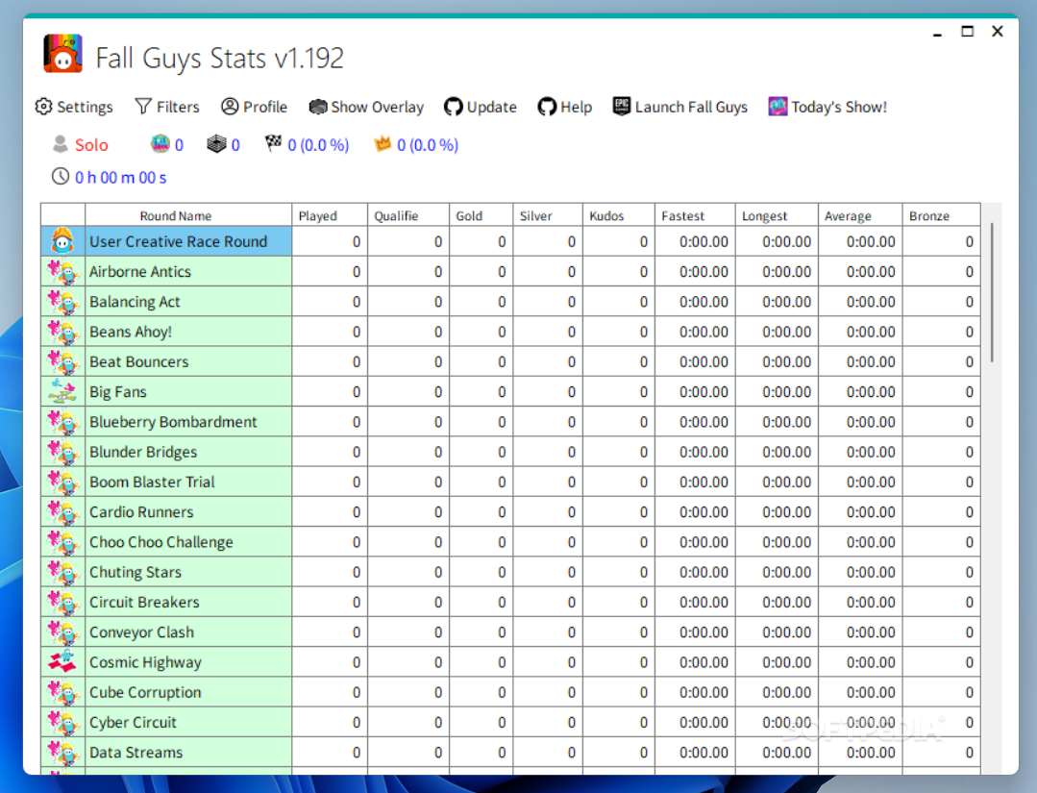
Task: Sort by Round Name column header
Action: 188,215
